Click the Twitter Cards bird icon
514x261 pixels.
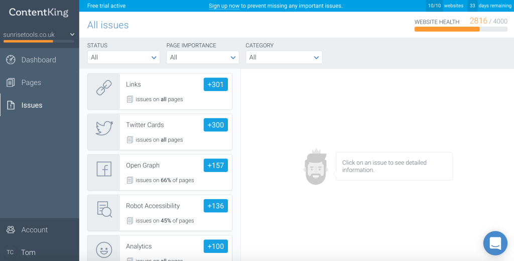click(x=103, y=129)
